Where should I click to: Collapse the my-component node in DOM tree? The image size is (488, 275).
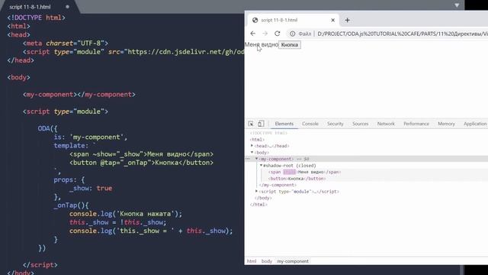[x=256, y=159]
